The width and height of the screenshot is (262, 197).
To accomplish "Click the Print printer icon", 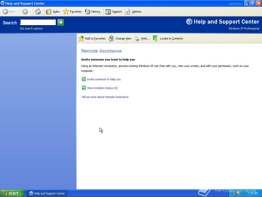I will click(x=137, y=38).
